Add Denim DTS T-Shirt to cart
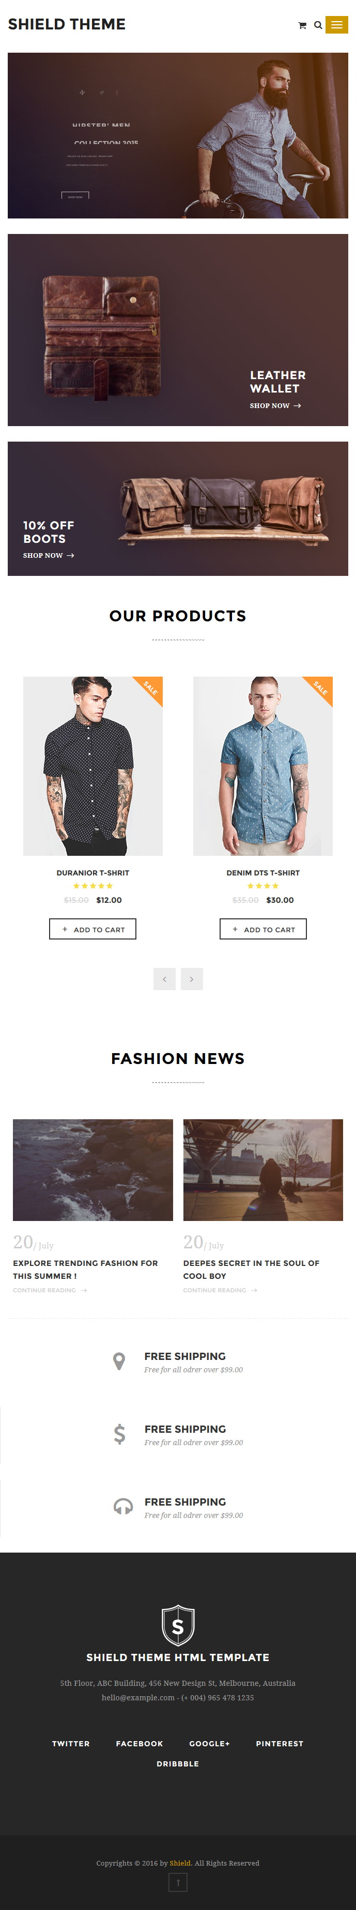Viewport: 356px width, 1910px height. 264,929
